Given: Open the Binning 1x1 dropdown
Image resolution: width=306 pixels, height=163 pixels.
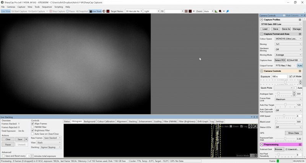Looking at the screenshot, I should (x=288, y=44).
